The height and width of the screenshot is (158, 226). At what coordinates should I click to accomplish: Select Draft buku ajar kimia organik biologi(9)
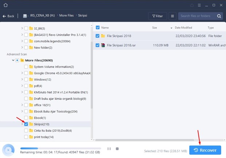click(60, 99)
